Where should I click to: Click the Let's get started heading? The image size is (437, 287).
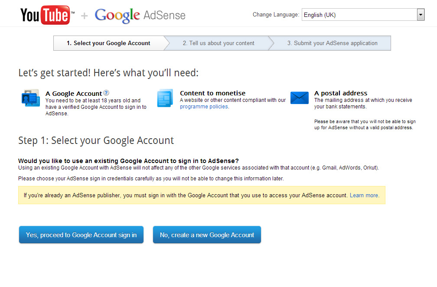click(x=108, y=73)
